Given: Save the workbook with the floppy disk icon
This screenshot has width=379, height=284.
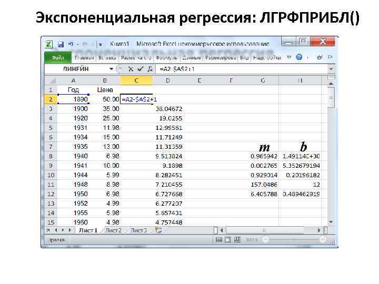Looking at the screenshot, I should [x=61, y=44].
